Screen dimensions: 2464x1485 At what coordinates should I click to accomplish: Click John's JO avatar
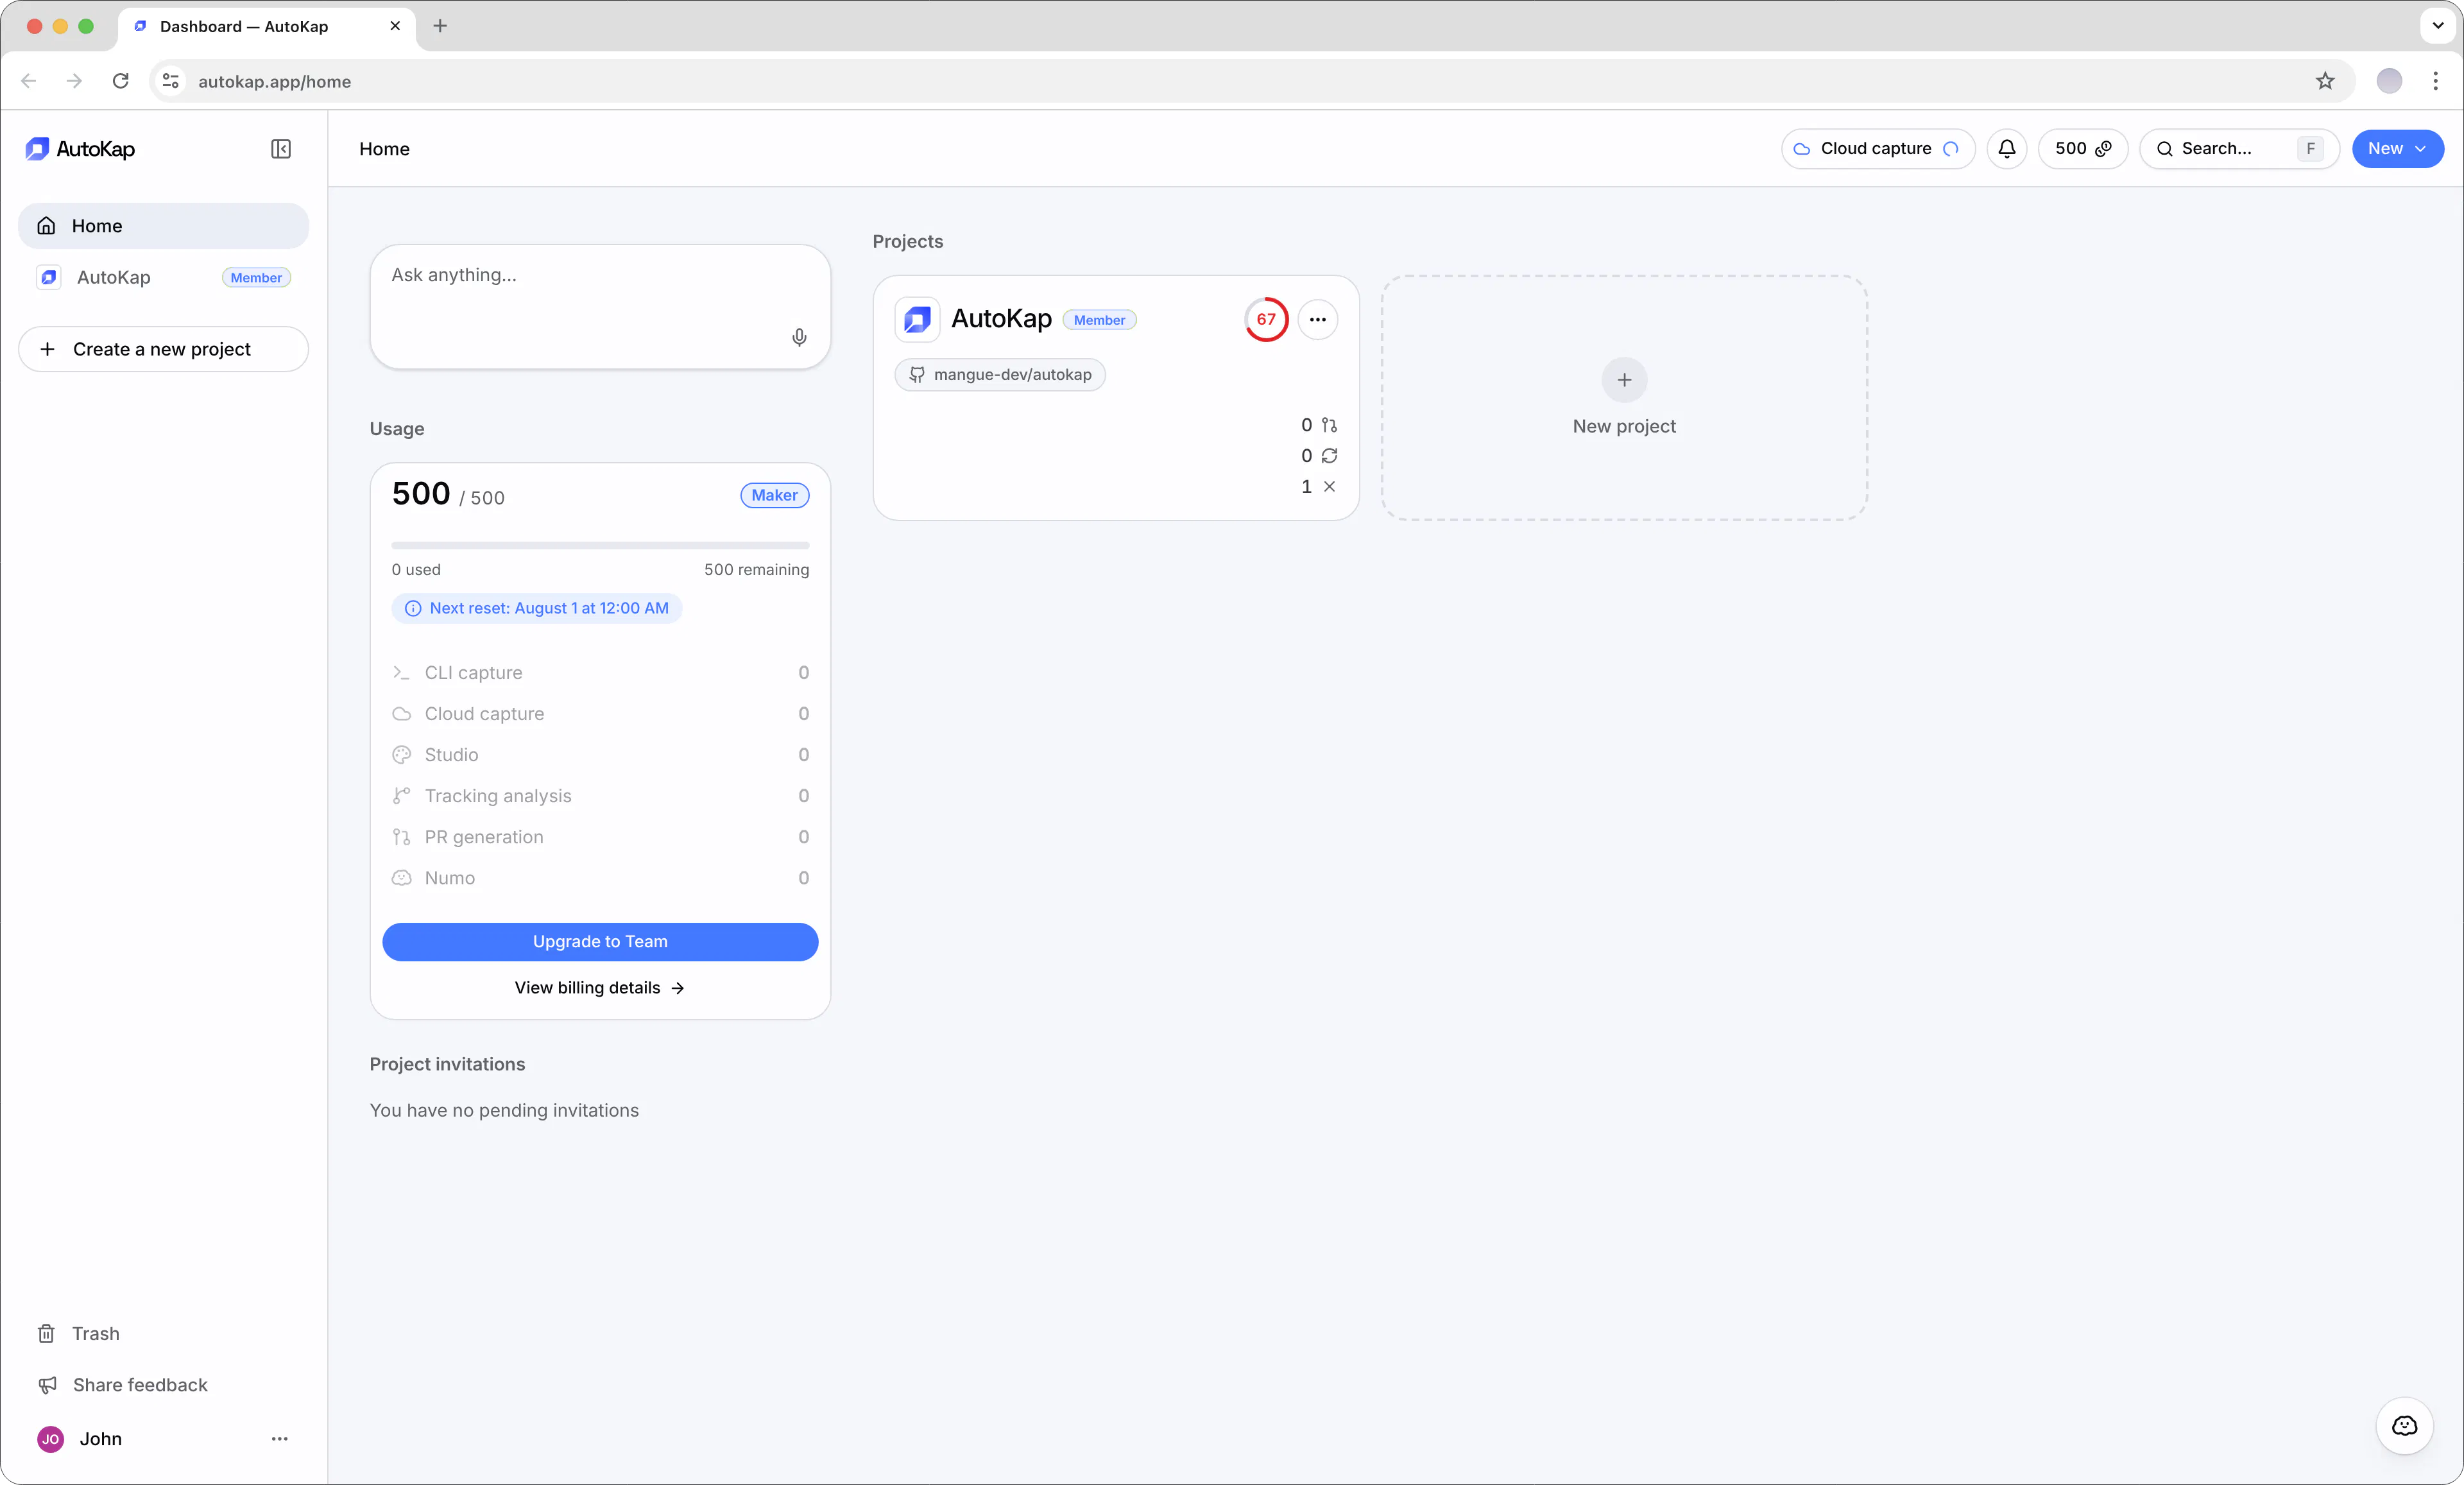tap(50, 1439)
